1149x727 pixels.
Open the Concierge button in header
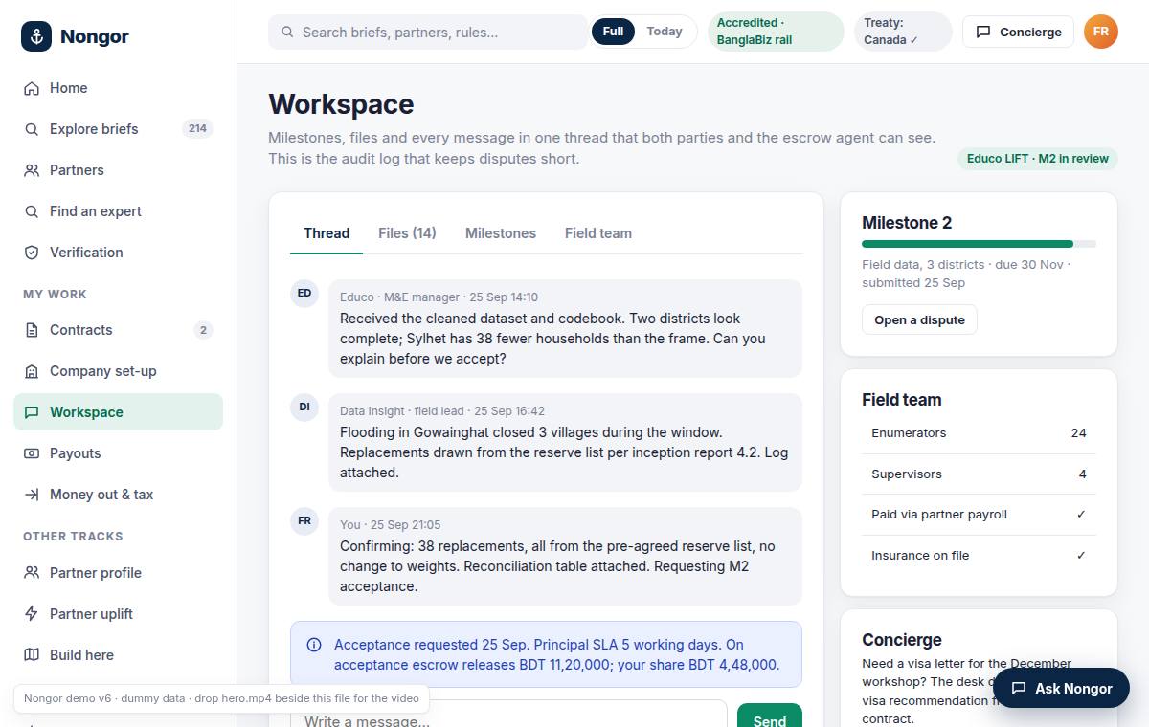1018,32
